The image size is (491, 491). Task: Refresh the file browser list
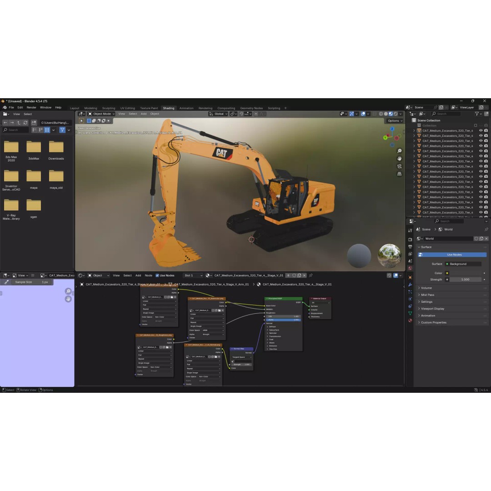coord(25,123)
